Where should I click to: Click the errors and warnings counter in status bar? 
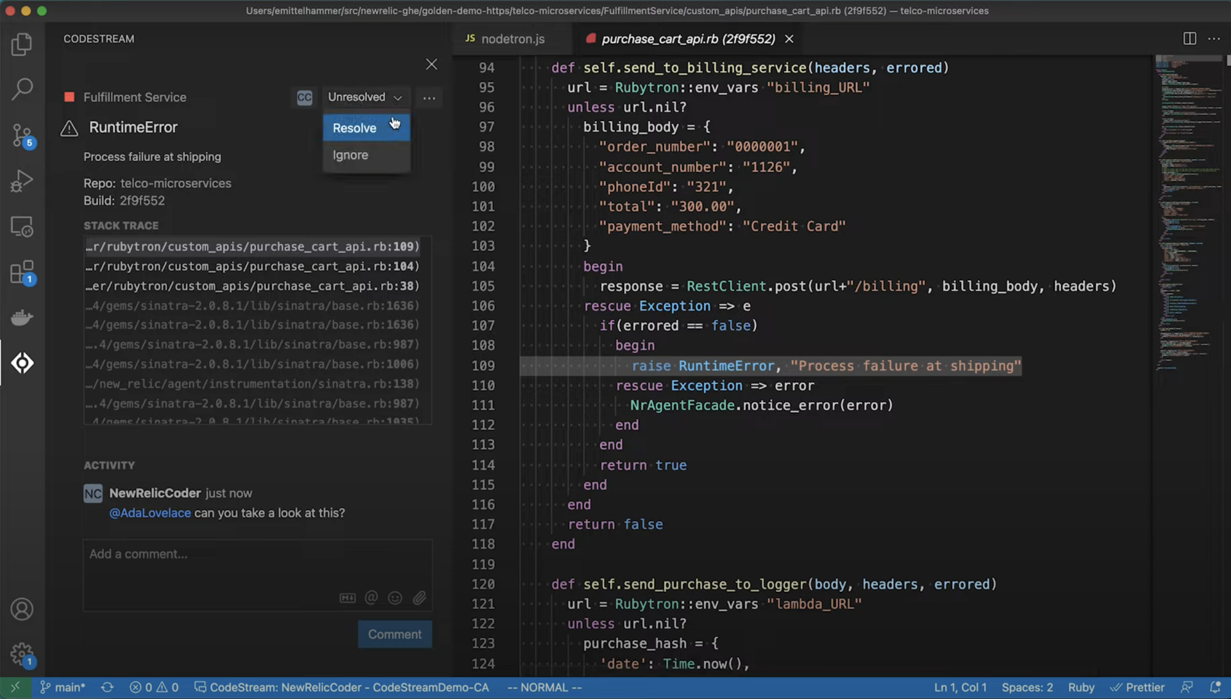coord(154,686)
